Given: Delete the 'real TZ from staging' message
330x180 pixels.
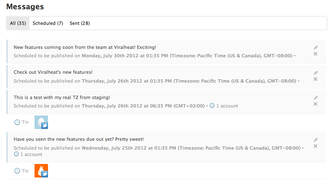Looking at the screenshot, I should (316, 104).
